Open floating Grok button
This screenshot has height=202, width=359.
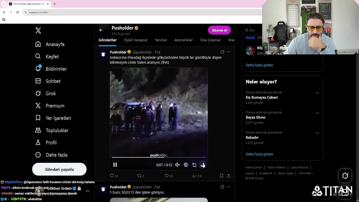coord(345,176)
